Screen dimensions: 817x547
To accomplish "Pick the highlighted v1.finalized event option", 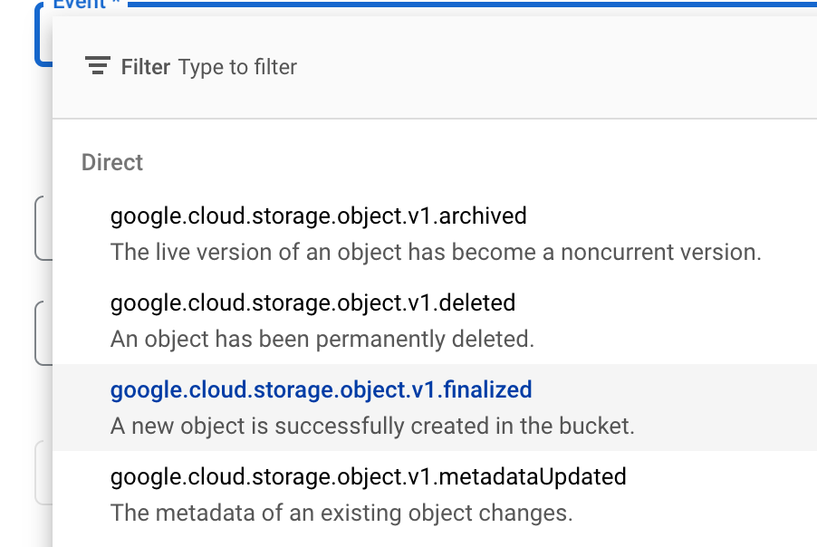I will point(321,390).
